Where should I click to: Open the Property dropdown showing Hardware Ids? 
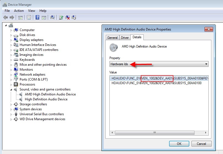159,64
